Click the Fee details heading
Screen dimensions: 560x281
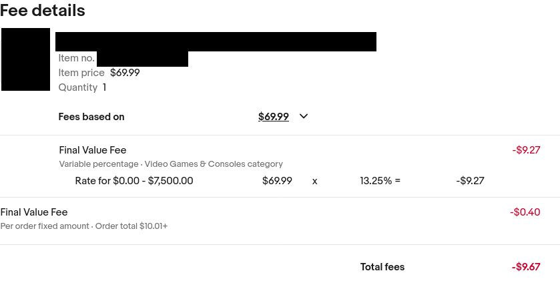tap(43, 11)
